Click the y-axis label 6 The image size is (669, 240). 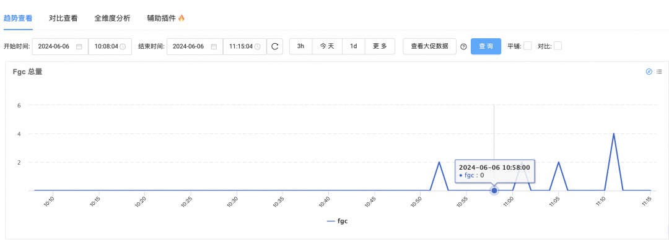[x=19, y=105]
